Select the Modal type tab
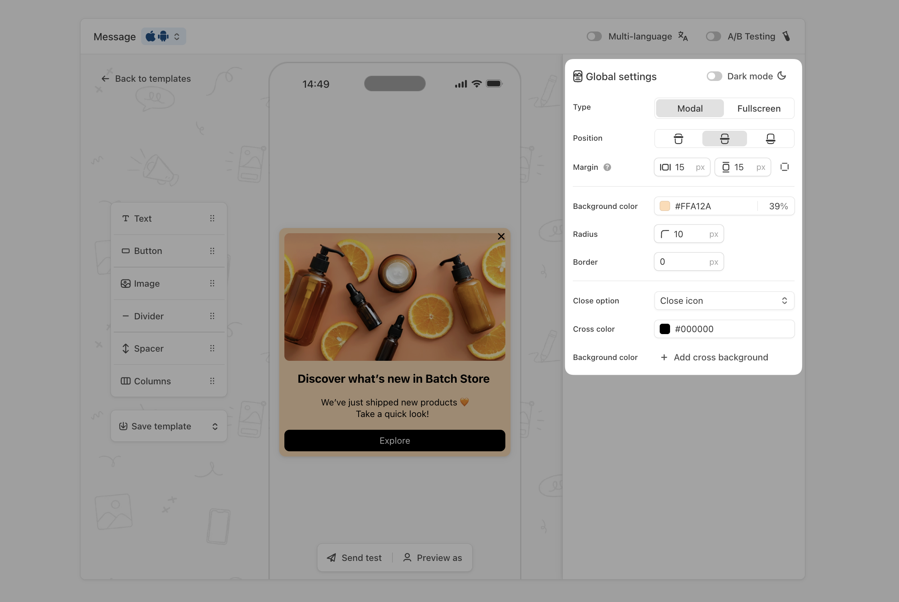899x602 pixels. [690, 108]
